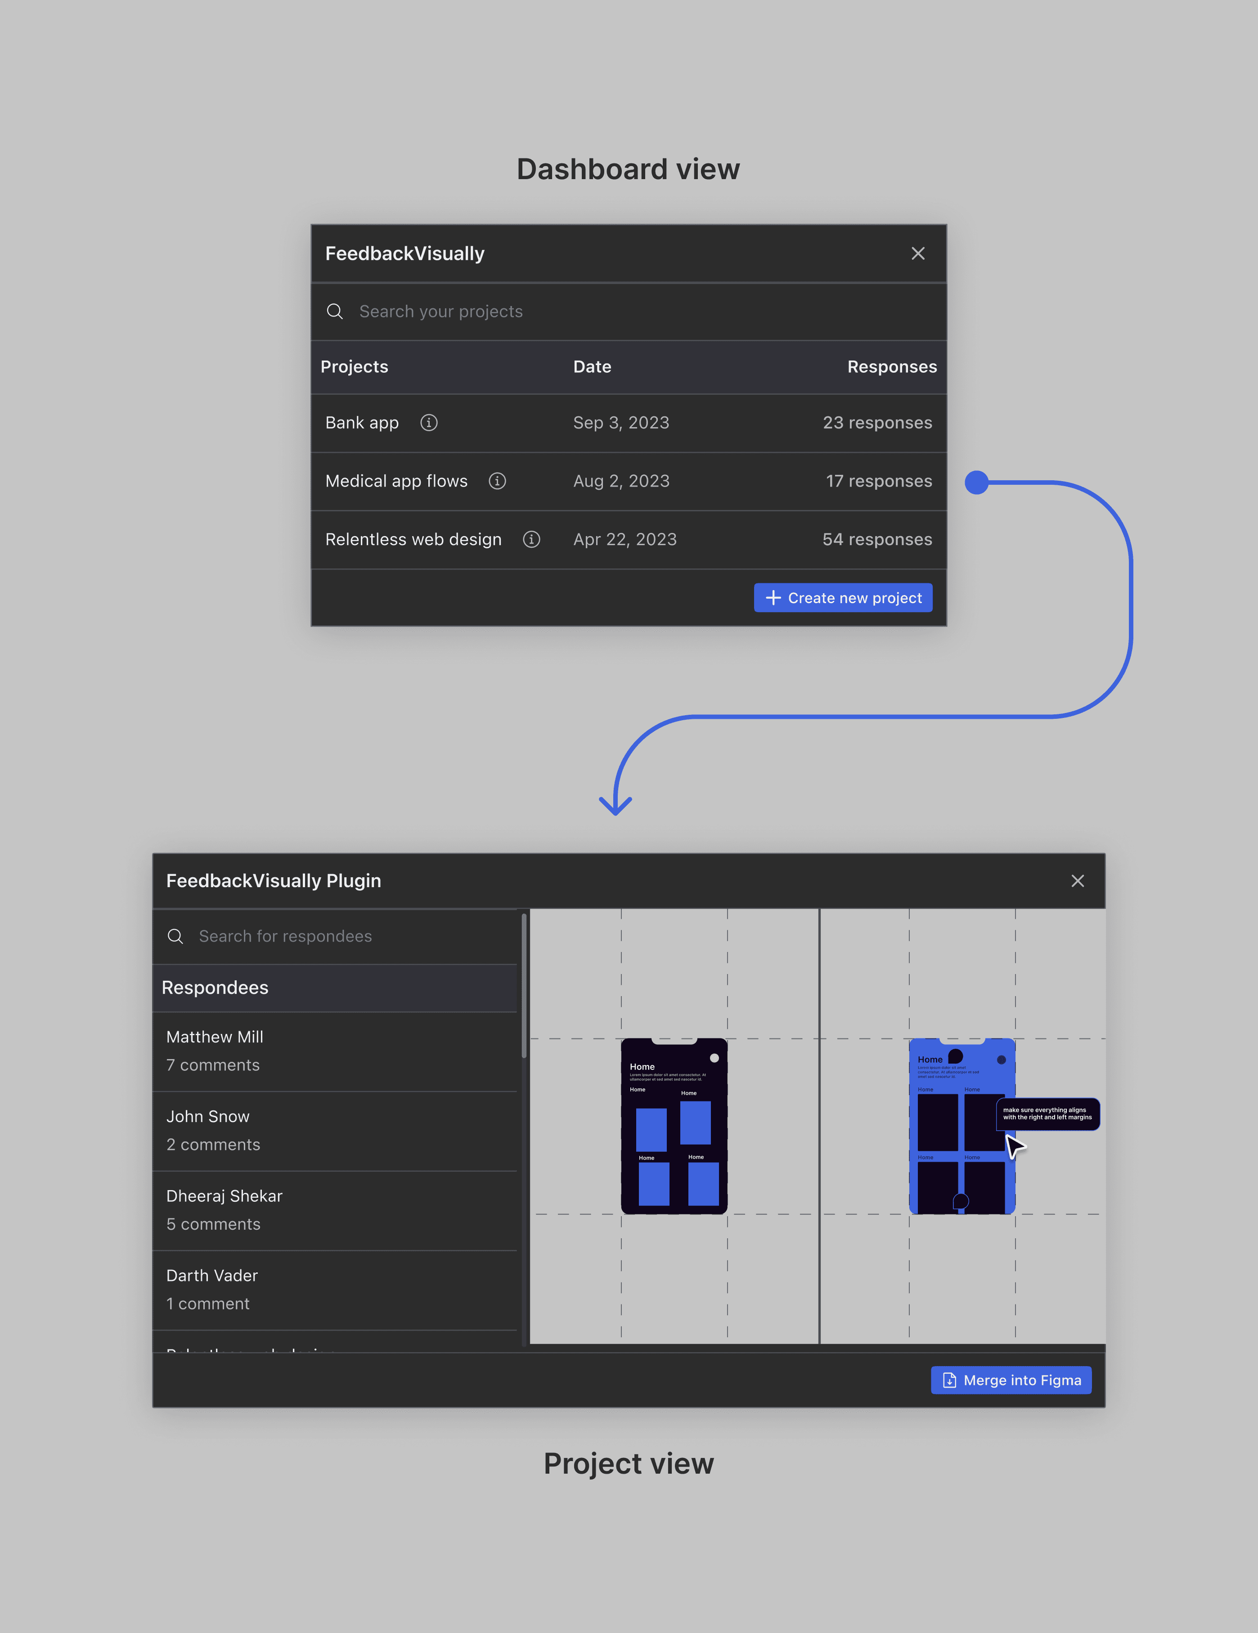1258x1633 pixels.
Task: Click the margins alignment comment bubble
Action: click(1047, 1114)
